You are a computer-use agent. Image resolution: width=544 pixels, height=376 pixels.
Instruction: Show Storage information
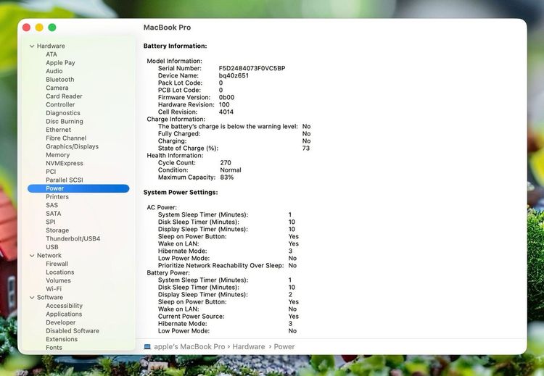[x=57, y=230]
